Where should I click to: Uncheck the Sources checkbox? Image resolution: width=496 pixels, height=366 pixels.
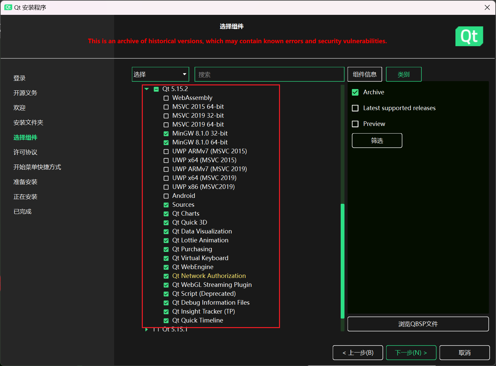click(166, 205)
